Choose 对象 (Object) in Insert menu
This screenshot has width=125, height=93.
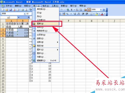pos(45,57)
